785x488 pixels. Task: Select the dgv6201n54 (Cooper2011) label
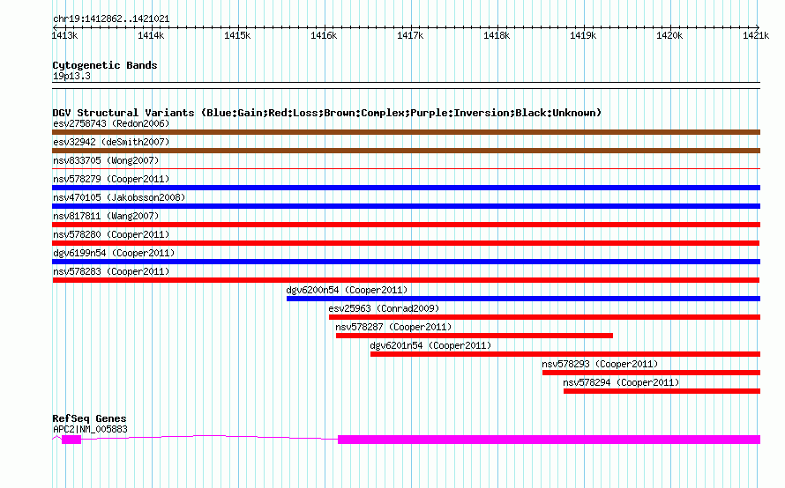point(430,345)
